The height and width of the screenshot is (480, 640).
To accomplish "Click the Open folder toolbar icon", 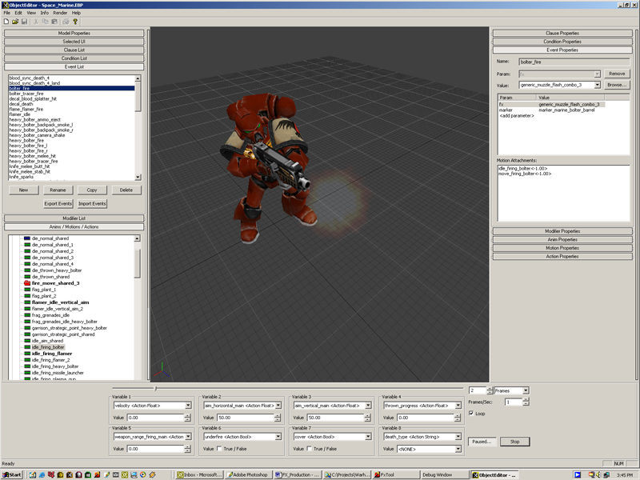I will pos(15,22).
